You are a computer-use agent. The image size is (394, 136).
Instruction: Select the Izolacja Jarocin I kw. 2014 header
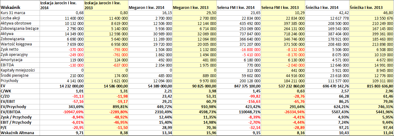pos(61,5)
